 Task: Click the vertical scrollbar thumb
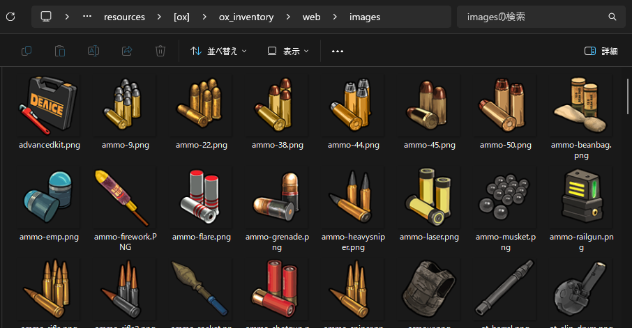[628, 97]
